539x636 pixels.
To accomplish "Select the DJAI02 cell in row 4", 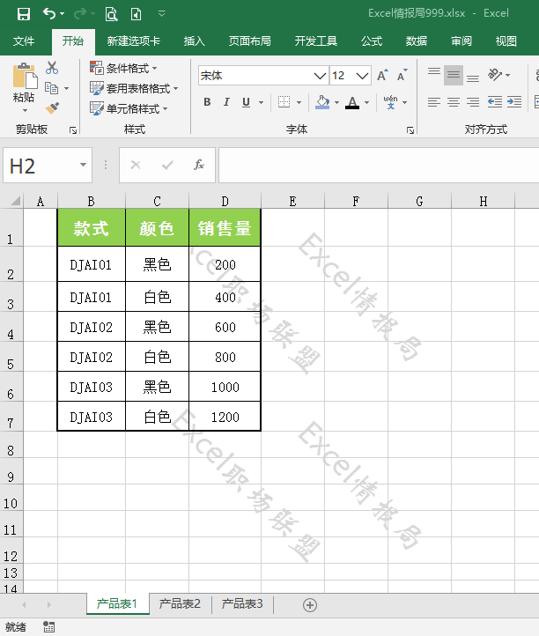I will pyautogui.click(x=92, y=327).
